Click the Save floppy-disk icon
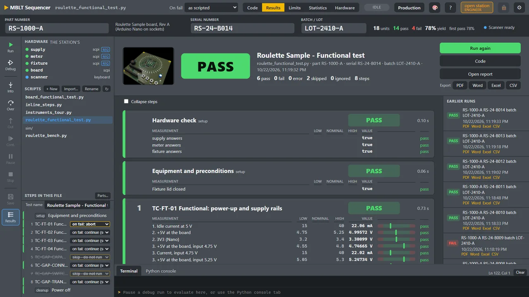529x297 pixels. click(x=10, y=199)
